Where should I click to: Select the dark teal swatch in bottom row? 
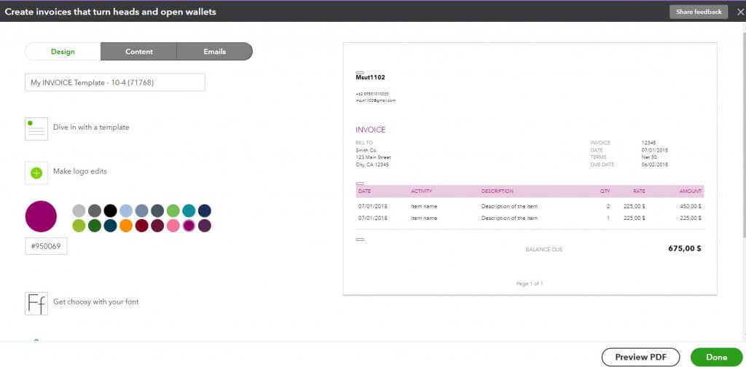tap(111, 226)
